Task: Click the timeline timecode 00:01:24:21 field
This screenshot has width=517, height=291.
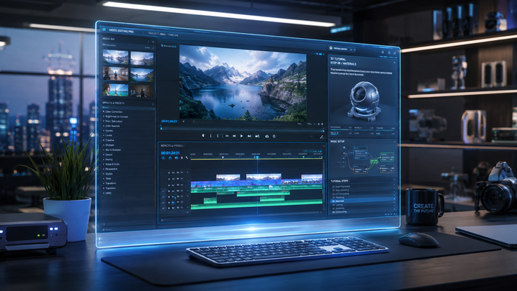Action: [x=170, y=153]
